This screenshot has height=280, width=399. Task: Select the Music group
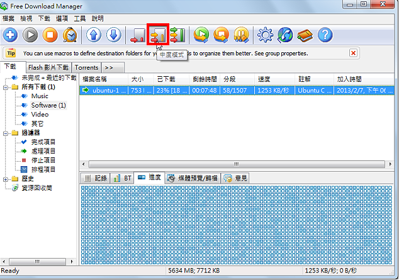(x=40, y=96)
